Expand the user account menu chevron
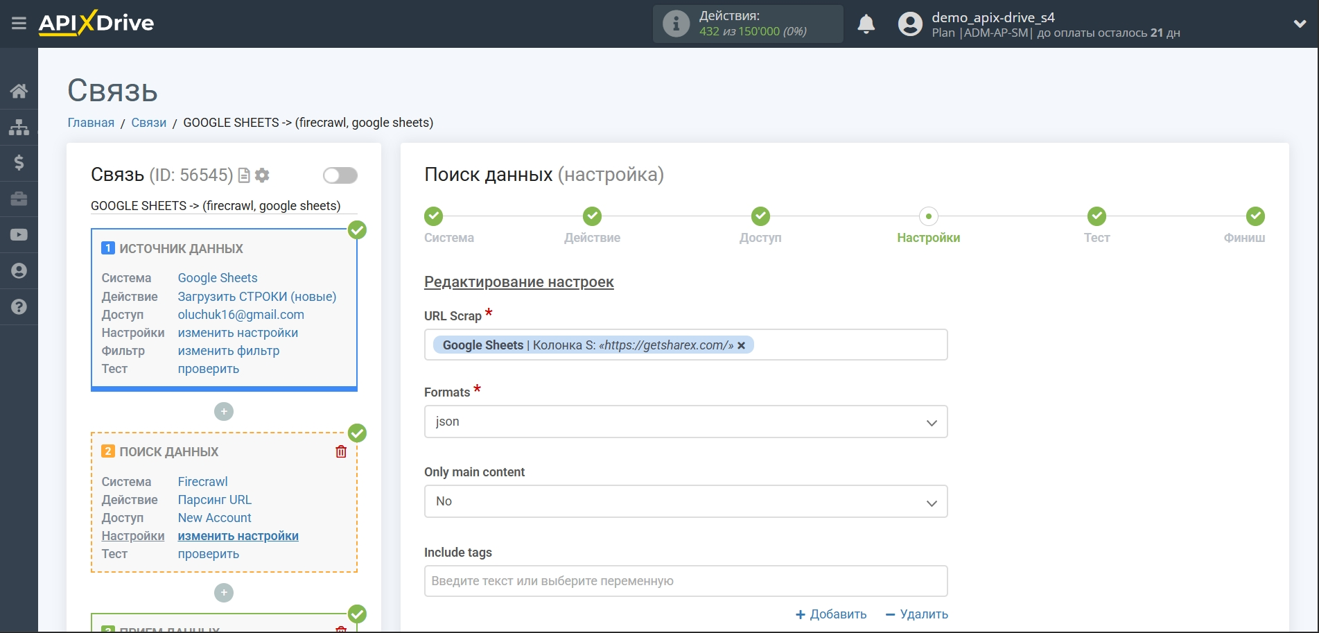The image size is (1319, 633). coord(1300,24)
